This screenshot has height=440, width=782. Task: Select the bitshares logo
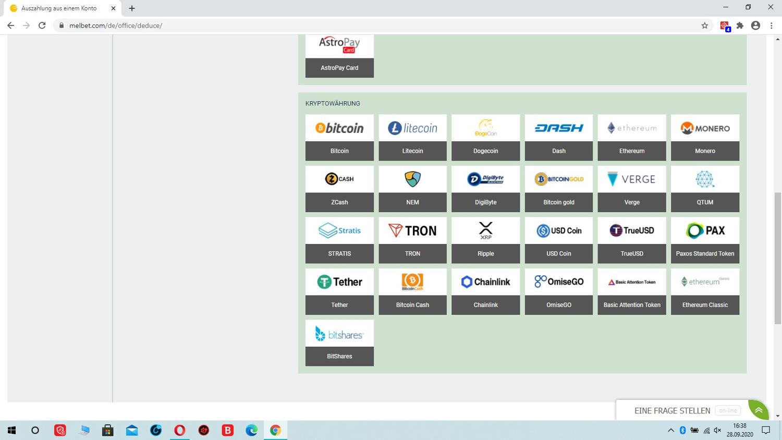(339, 334)
